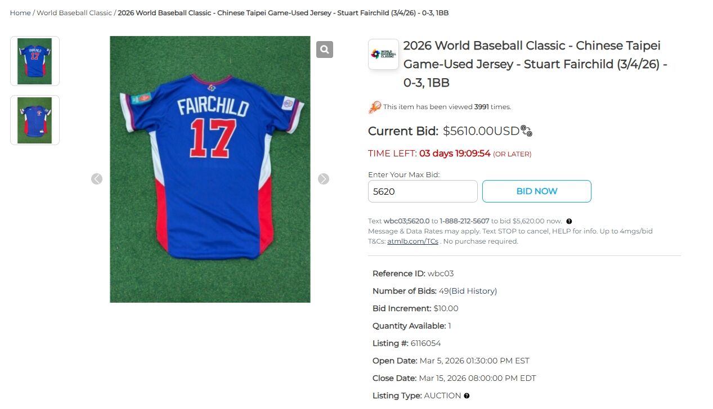The width and height of the screenshot is (713, 409).
Task: Click the Enter Your Max Bid field
Action: (423, 191)
